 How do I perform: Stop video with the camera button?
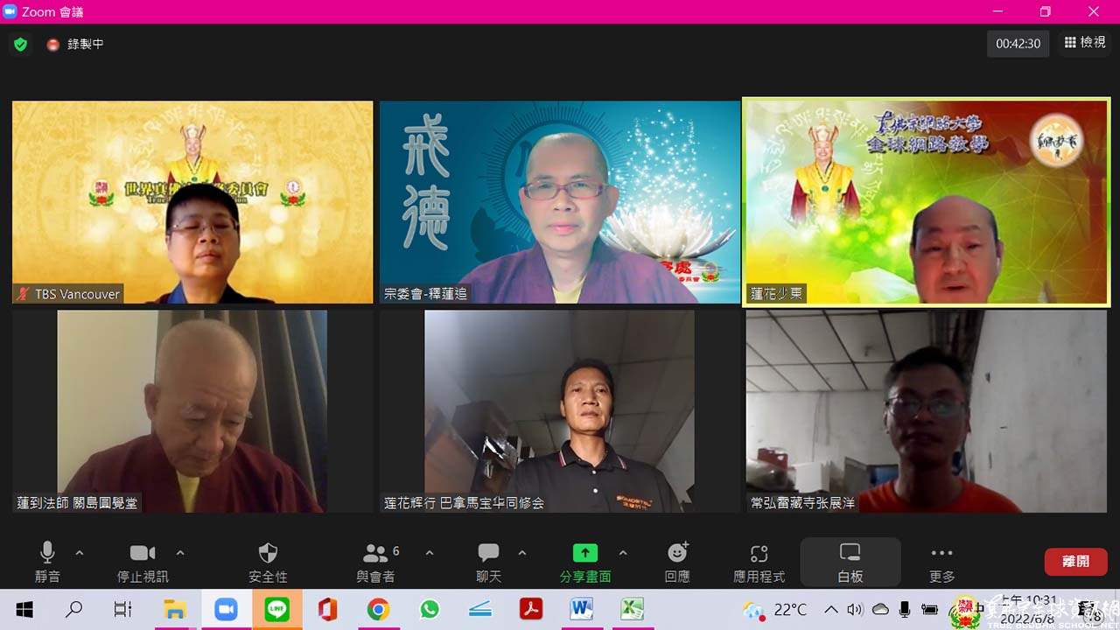(x=142, y=562)
